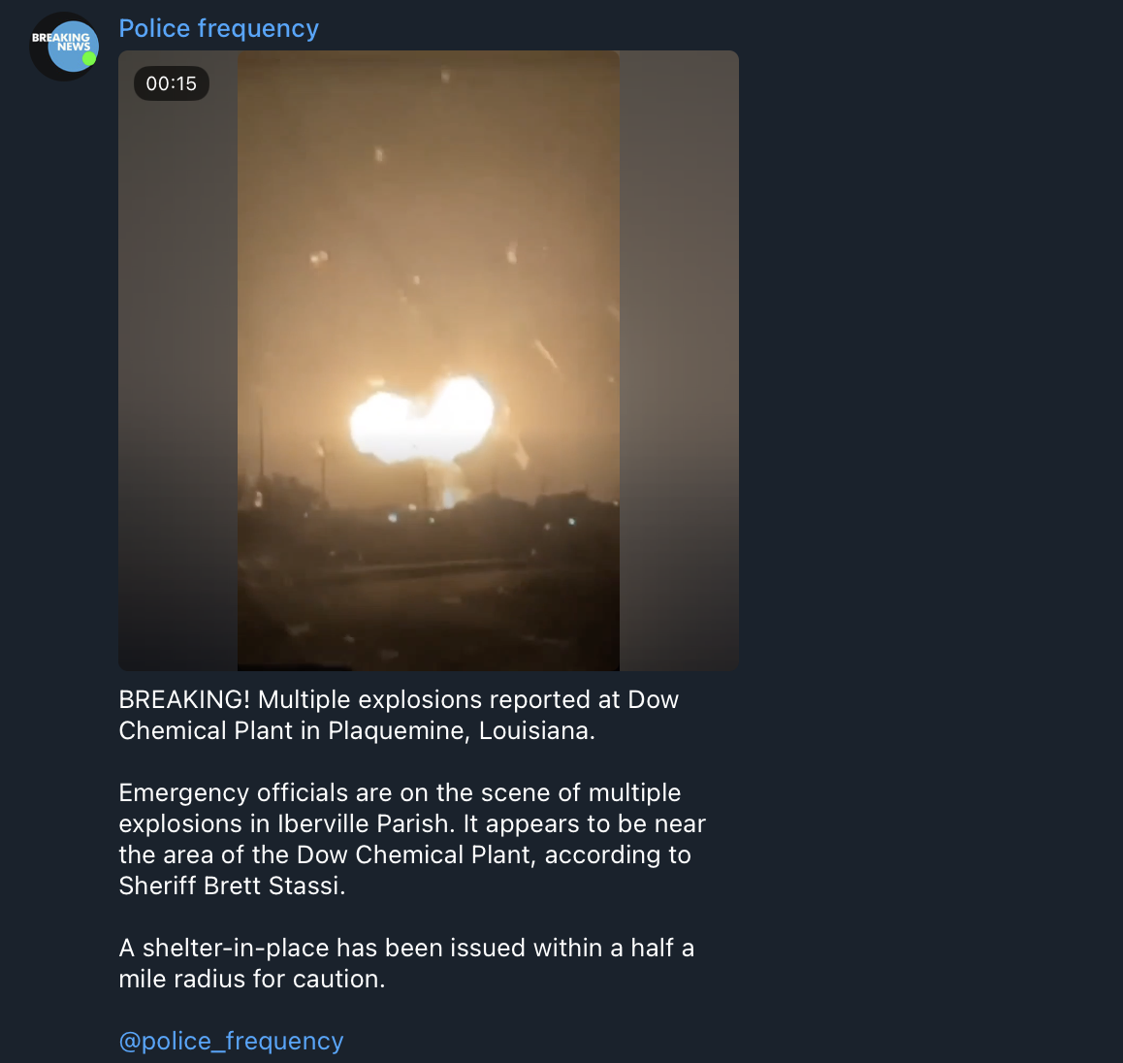
Task: Click the 'mile radius for caution' text
Action: point(251,980)
